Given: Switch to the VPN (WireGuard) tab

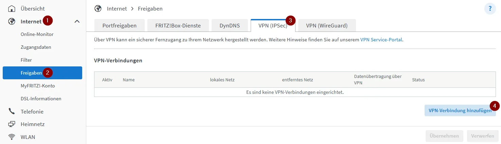Looking at the screenshot, I should (326, 25).
